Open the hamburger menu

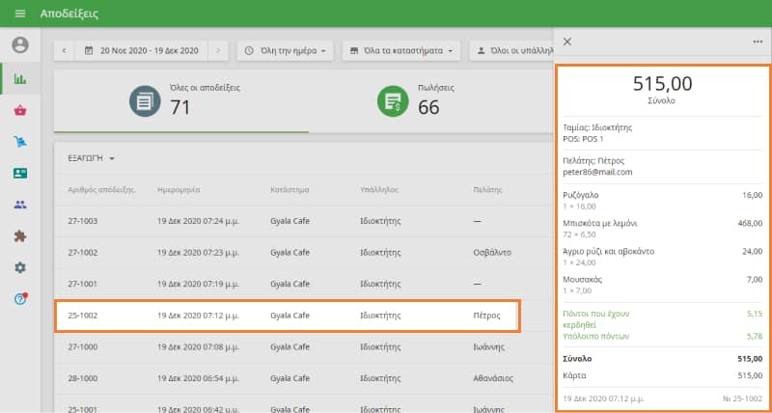pyautogui.click(x=19, y=14)
